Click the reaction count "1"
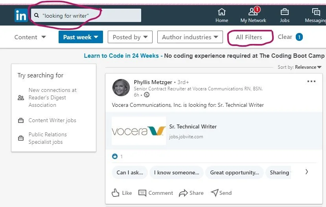Viewport: 326px width, 207px height. click(x=122, y=157)
